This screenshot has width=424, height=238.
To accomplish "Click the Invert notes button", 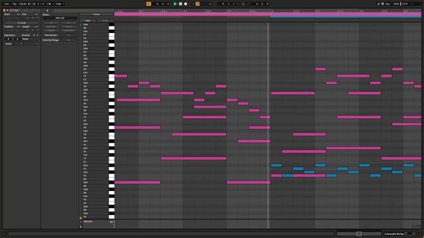I will (x=68, y=26).
